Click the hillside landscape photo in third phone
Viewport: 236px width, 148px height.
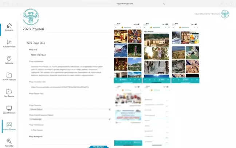click(178, 53)
